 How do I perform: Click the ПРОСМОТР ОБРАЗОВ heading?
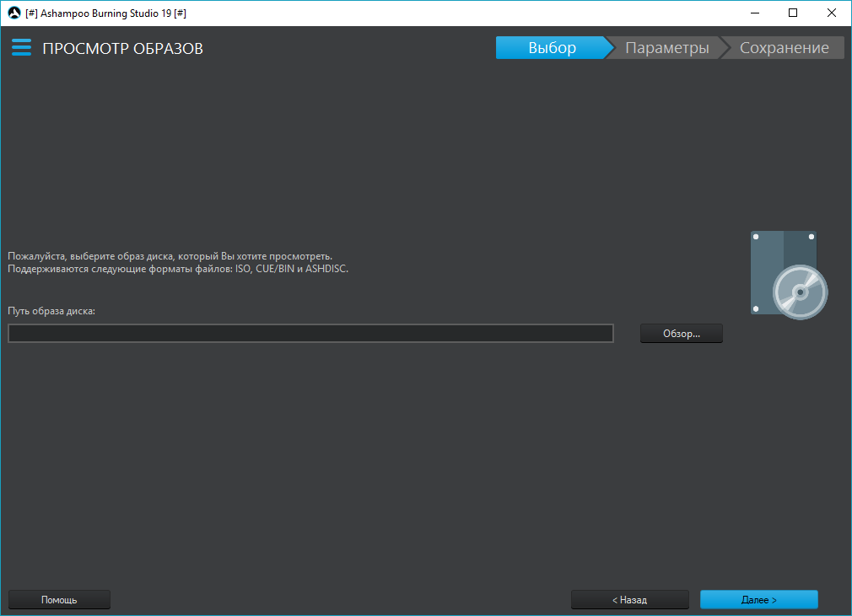[x=122, y=48]
